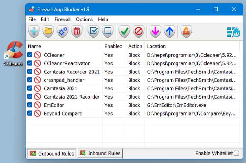The image size is (246, 163).
Task: Click the red trash Delete icon
Action: [77, 32]
